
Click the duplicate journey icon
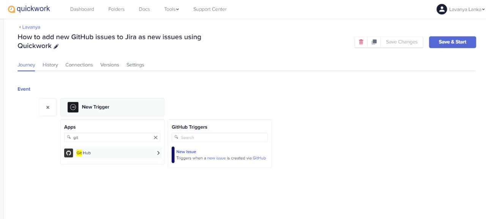374,42
